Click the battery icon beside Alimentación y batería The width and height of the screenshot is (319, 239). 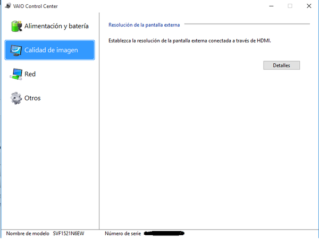coord(16,26)
